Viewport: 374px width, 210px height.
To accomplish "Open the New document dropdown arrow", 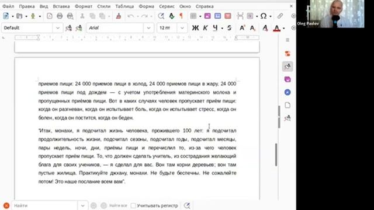I will tap(13, 16).
